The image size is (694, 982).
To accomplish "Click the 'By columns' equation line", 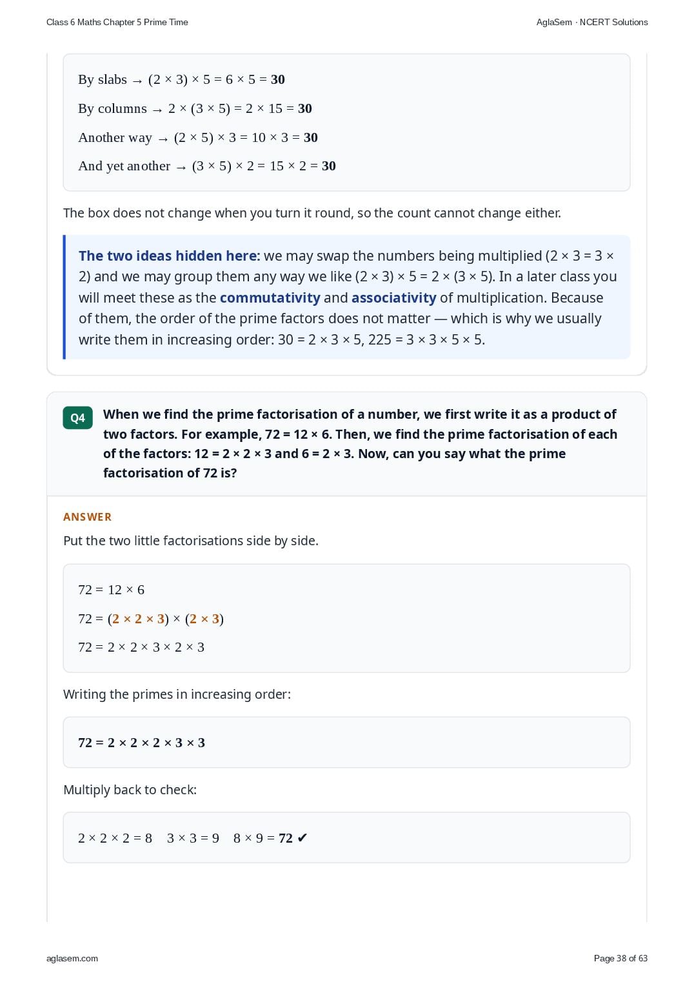I will pos(195,108).
